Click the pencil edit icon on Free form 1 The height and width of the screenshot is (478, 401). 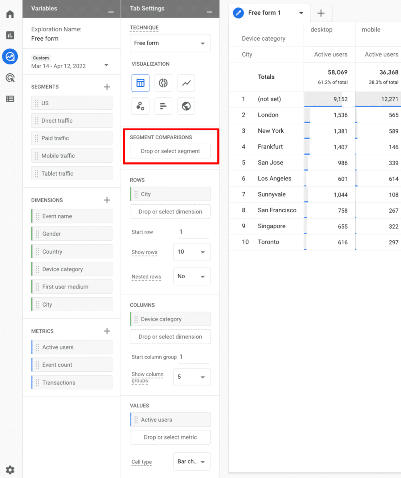coord(238,13)
